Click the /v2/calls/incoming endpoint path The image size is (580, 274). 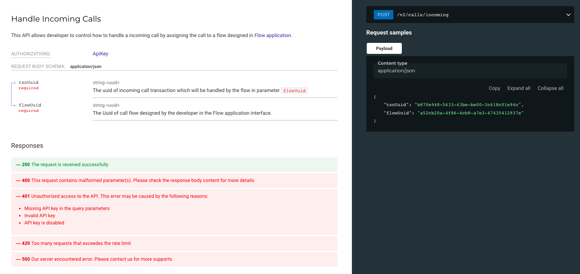click(x=423, y=15)
